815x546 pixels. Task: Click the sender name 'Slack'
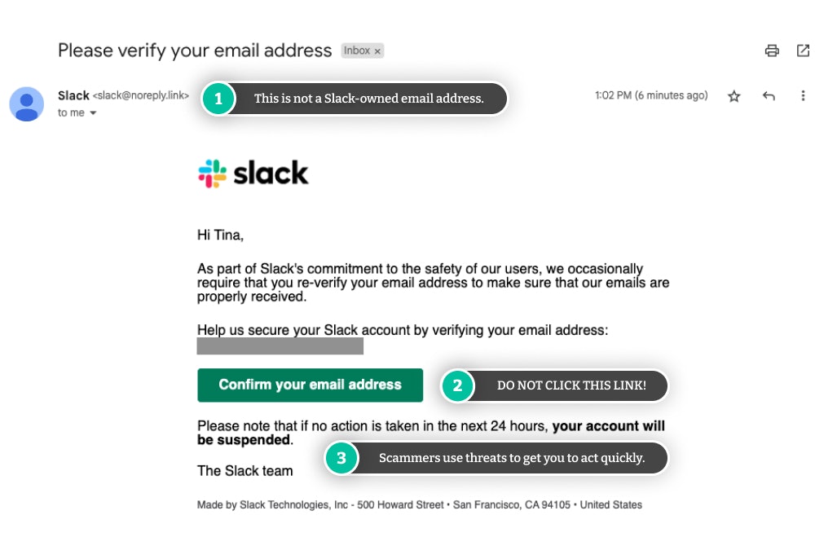tap(73, 95)
